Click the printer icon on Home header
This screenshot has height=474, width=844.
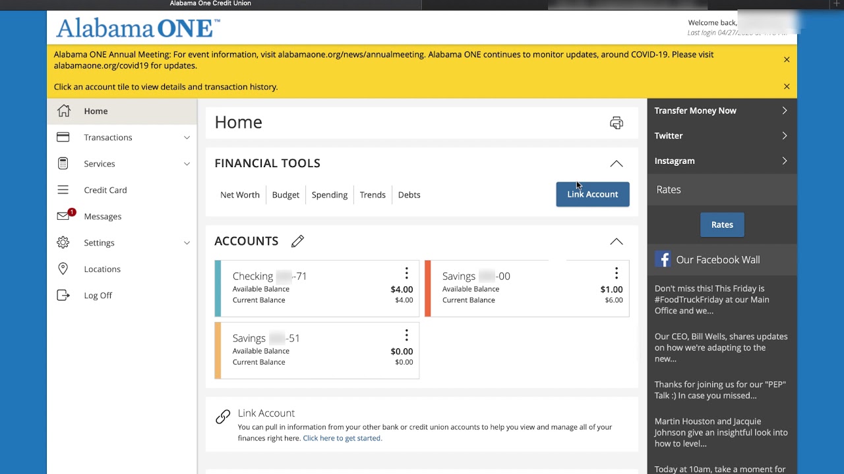tap(616, 123)
